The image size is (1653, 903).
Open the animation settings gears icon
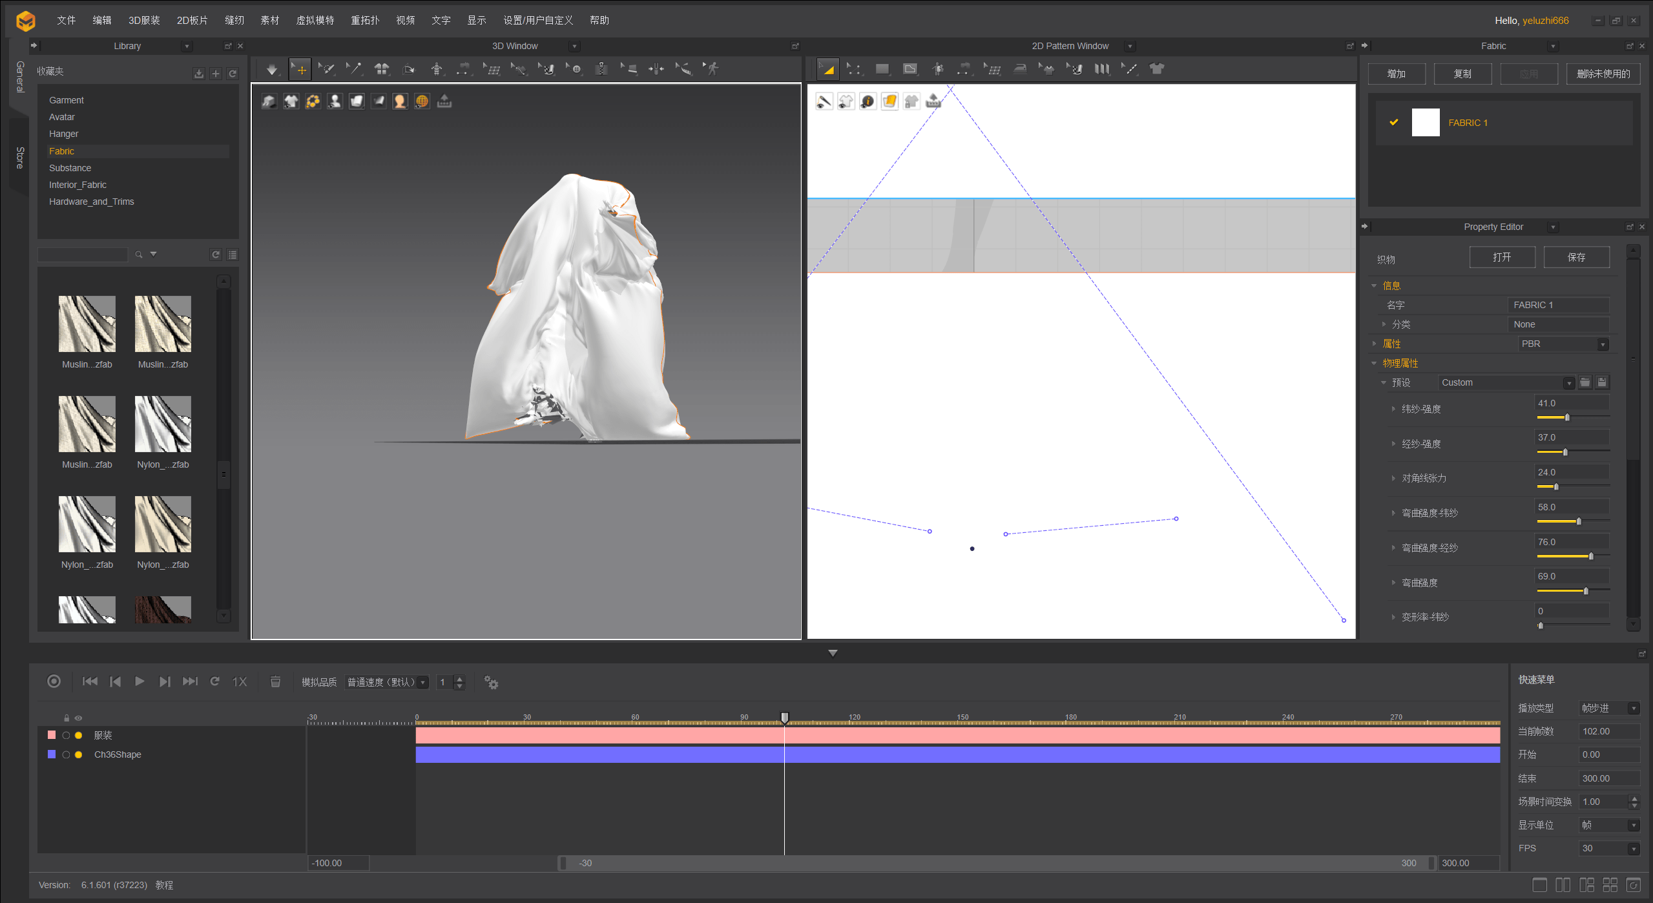491,682
